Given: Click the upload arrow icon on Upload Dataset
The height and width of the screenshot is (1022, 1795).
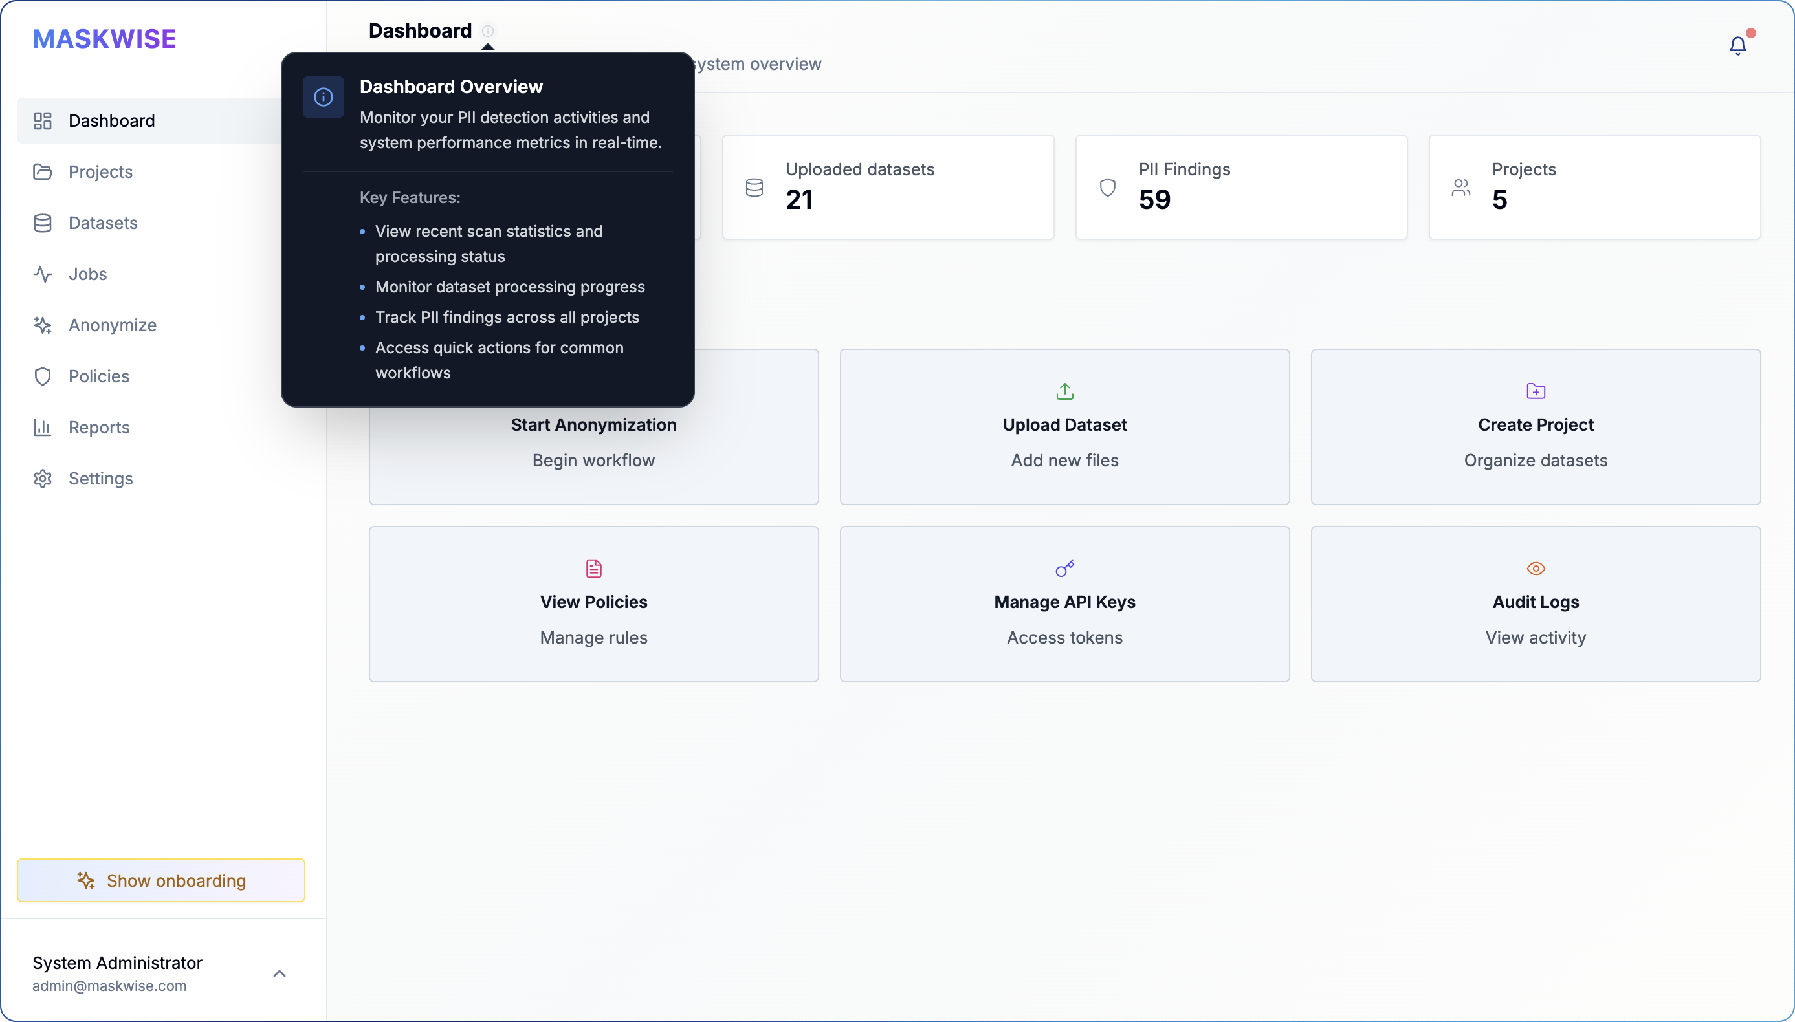Looking at the screenshot, I should click(x=1065, y=391).
